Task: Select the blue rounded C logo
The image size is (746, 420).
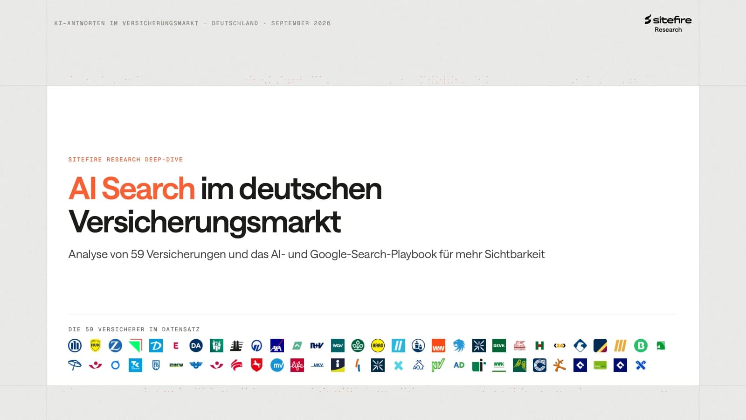Action: (x=539, y=365)
